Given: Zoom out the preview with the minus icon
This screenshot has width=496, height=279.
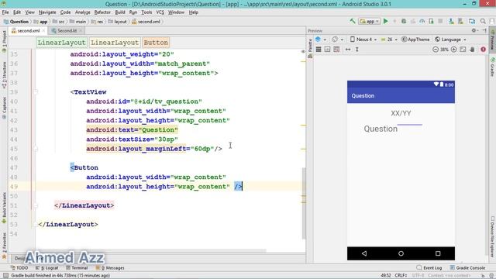Looking at the screenshot, I should tap(436, 50).
